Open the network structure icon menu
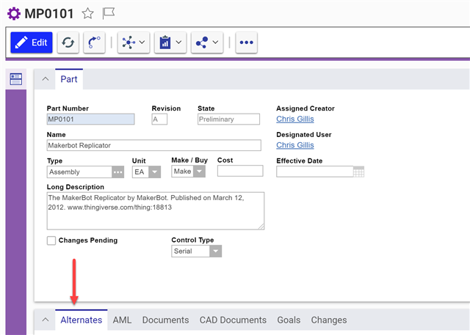Viewport: 470px width, 335px height. (x=133, y=43)
